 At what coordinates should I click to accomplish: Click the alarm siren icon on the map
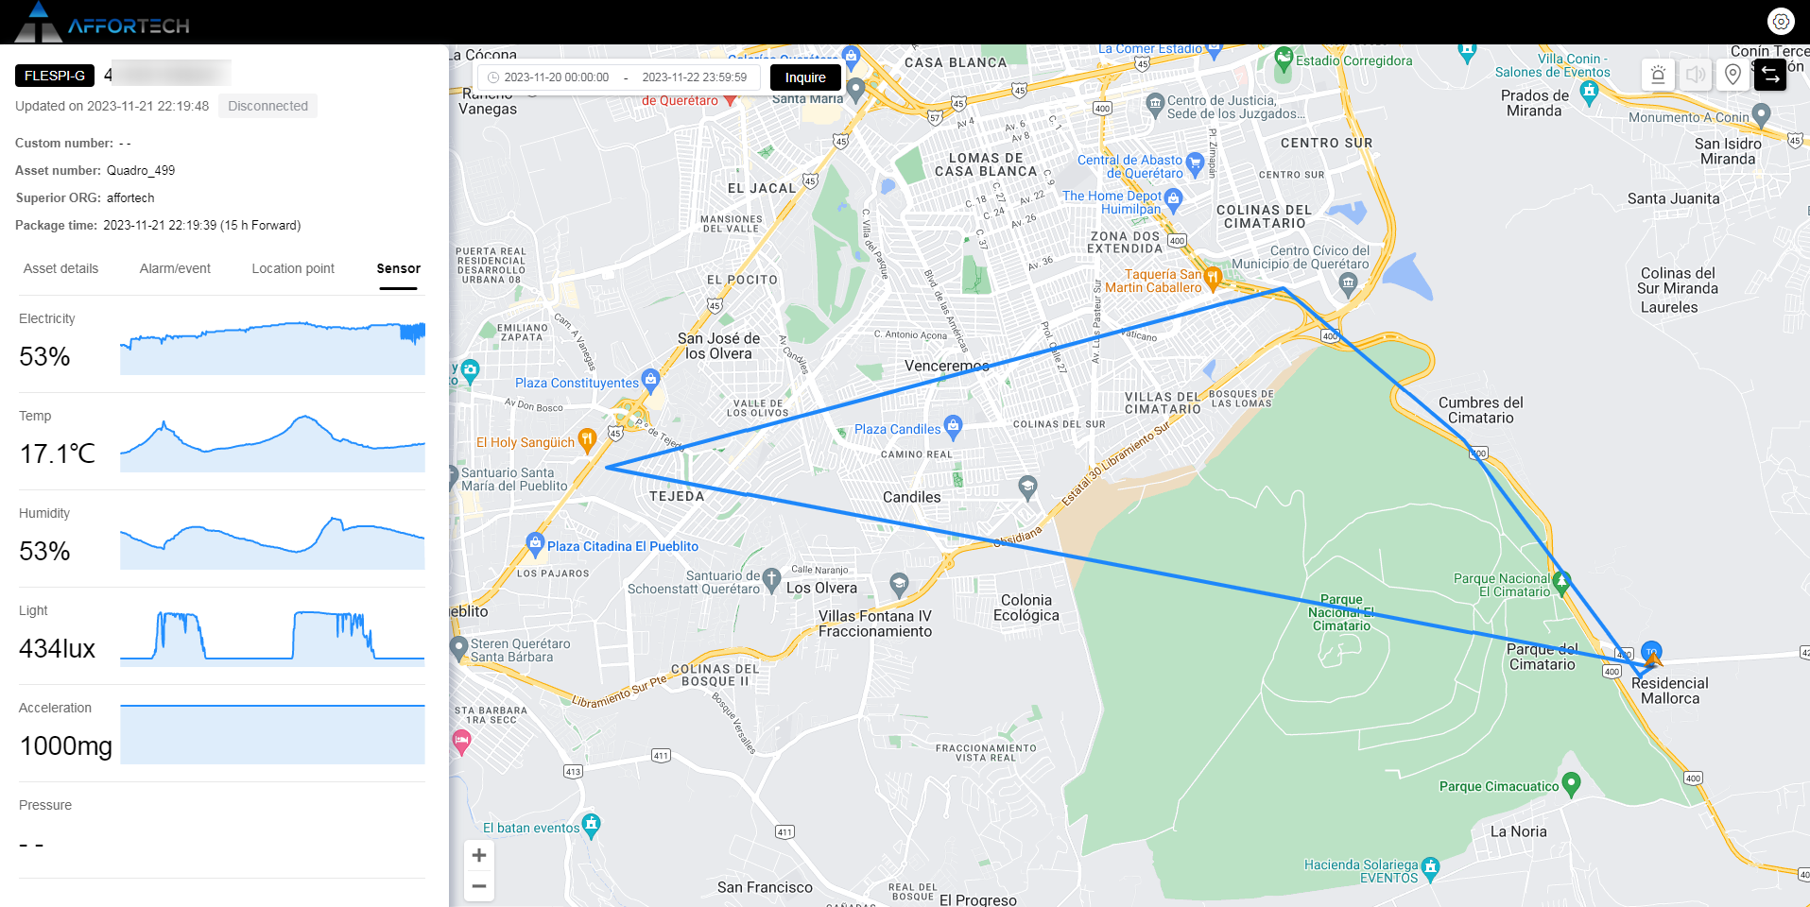(x=1658, y=75)
